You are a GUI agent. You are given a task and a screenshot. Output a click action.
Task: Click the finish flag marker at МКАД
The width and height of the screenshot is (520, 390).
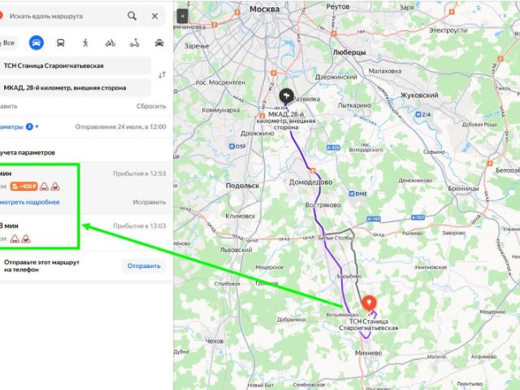pyautogui.click(x=286, y=96)
